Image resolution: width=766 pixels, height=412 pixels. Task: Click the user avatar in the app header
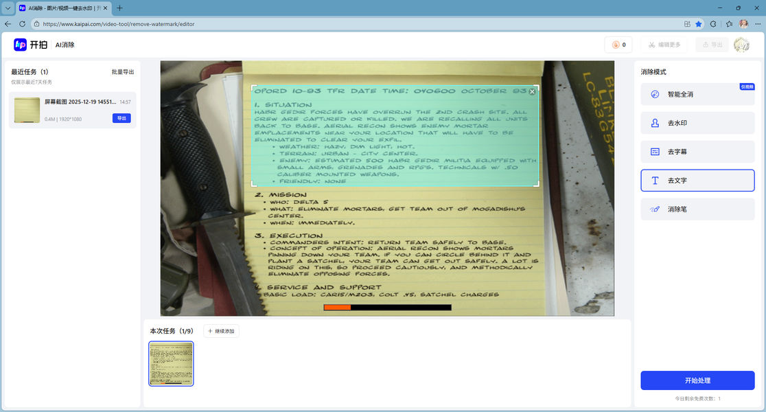click(x=741, y=45)
